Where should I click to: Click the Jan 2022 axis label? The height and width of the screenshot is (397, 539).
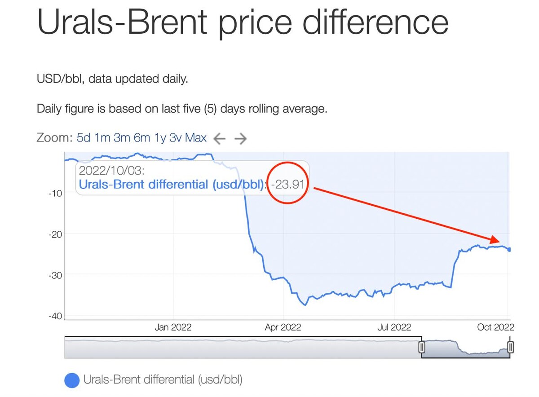click(173, 327)
